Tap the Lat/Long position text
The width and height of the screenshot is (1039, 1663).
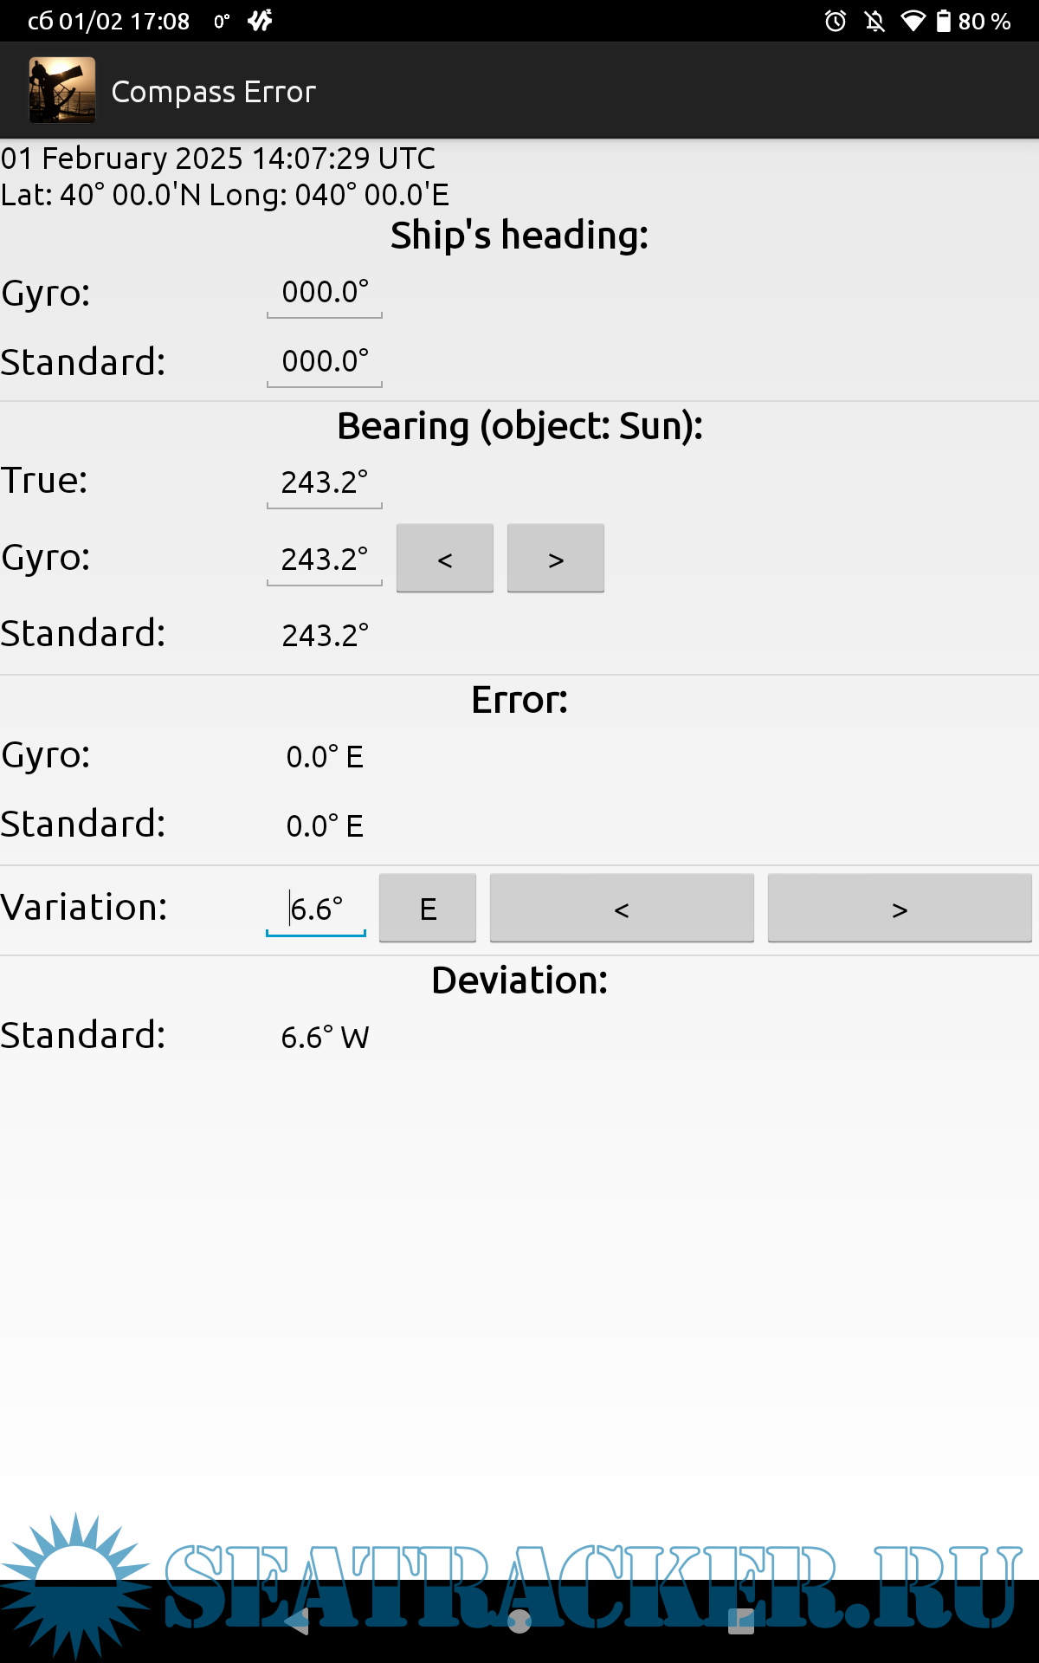coord(225,195)
